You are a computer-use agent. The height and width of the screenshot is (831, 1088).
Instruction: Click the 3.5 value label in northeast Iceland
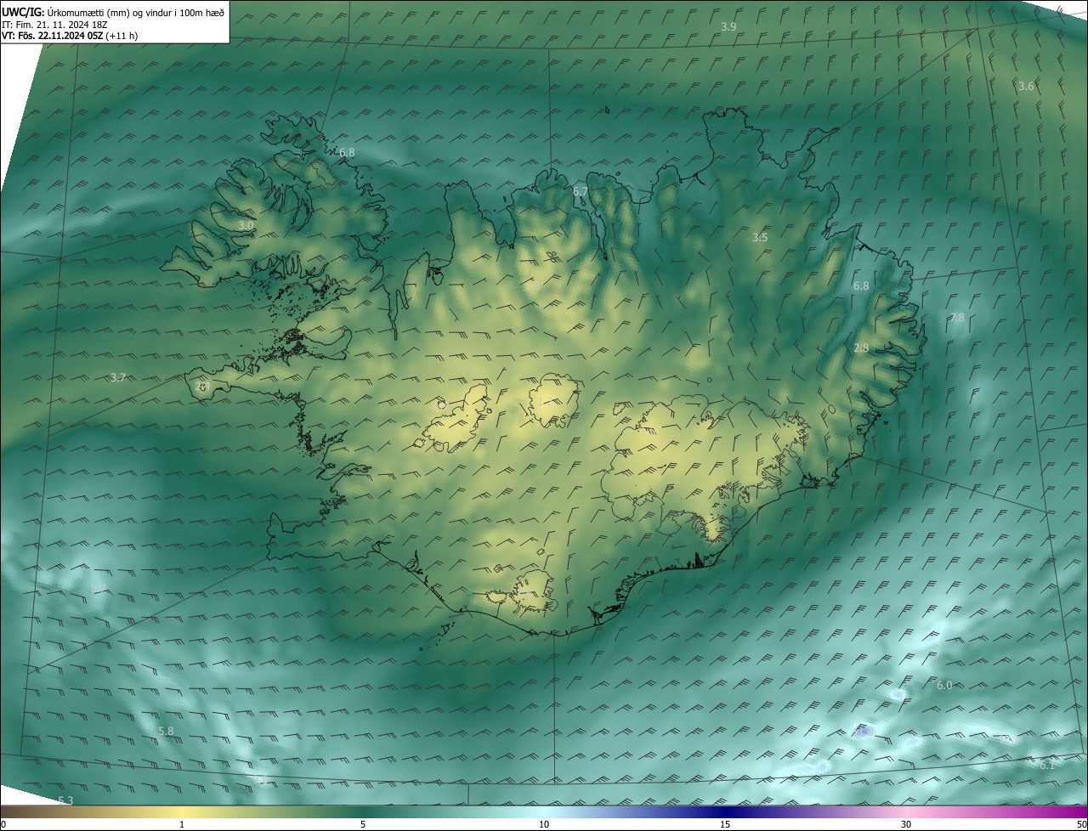(x=760, y=238)
